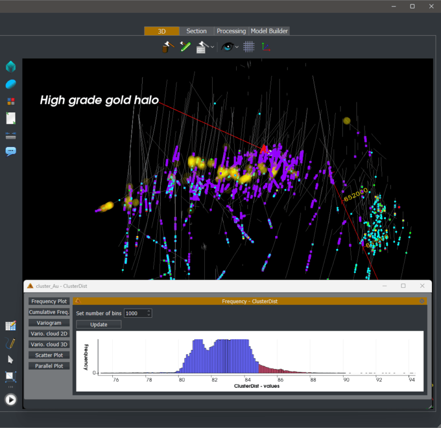Click the data table icon in the lower sidebar
Viewport: 441px width, 428px height.
point(10,325)
